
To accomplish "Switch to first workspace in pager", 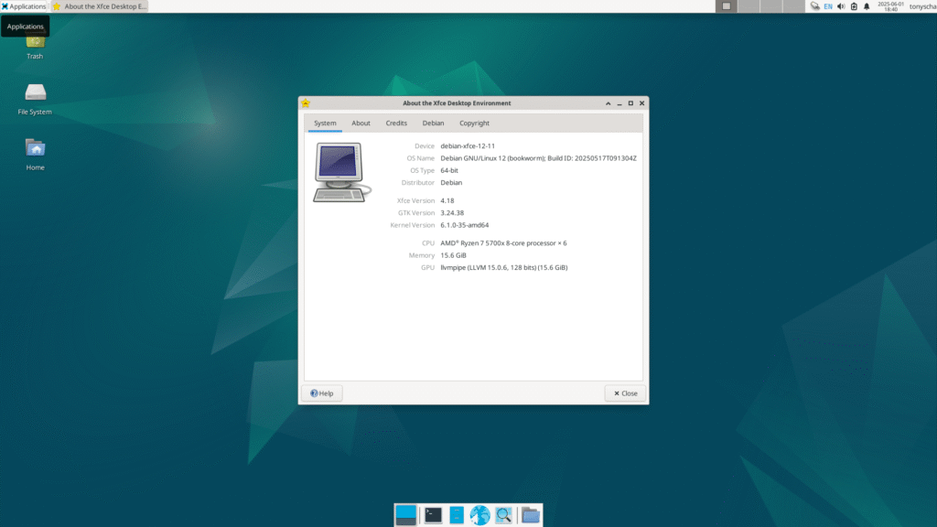I will click(x=726, y=6).
